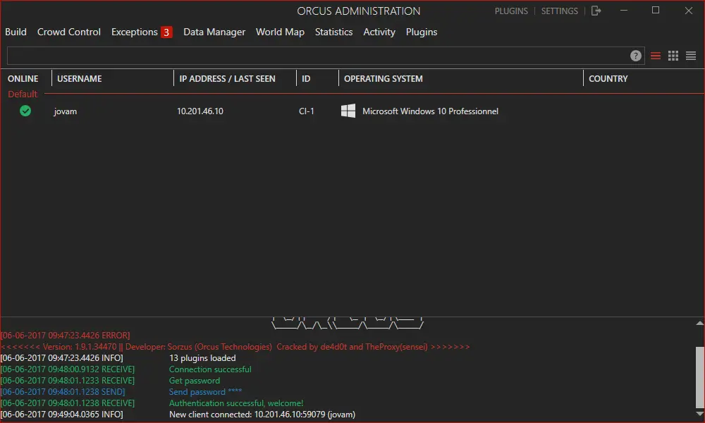Switch to detailed list view
This screenshot has height=423, width=705.
coord(691,55)
